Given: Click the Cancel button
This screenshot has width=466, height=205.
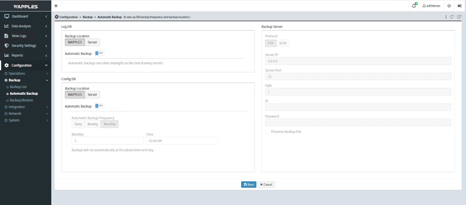Looking at the screenshot, I should pos(266,184).
